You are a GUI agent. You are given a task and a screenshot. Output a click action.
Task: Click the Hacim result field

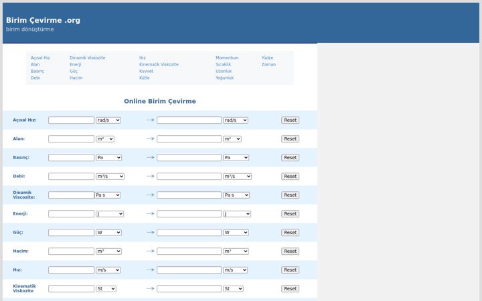pyautogui.click(x=189, y=252)
